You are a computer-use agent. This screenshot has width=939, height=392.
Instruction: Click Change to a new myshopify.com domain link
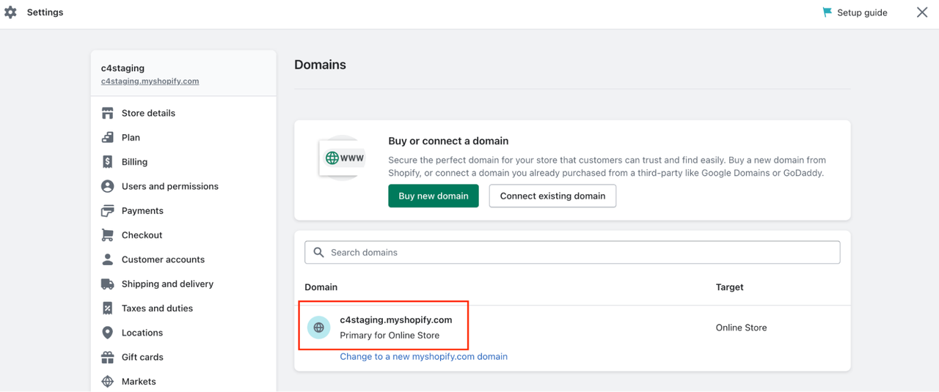(423, 357)
